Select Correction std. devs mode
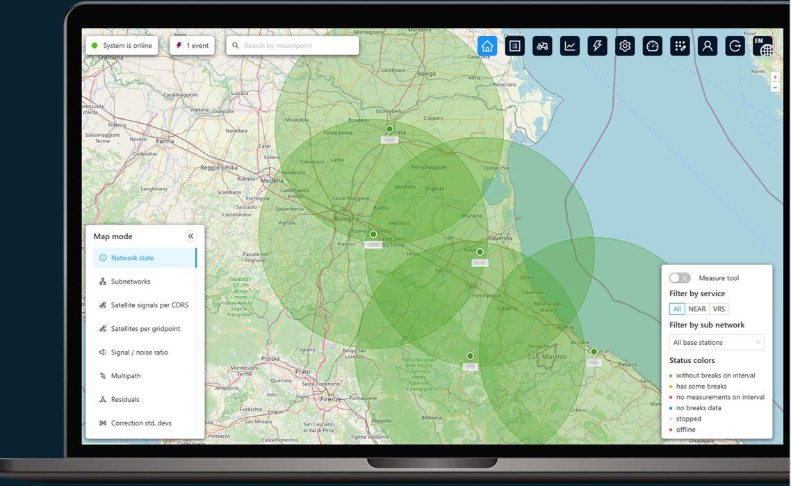This screenshot has height=486, width=791. point(145,423)
